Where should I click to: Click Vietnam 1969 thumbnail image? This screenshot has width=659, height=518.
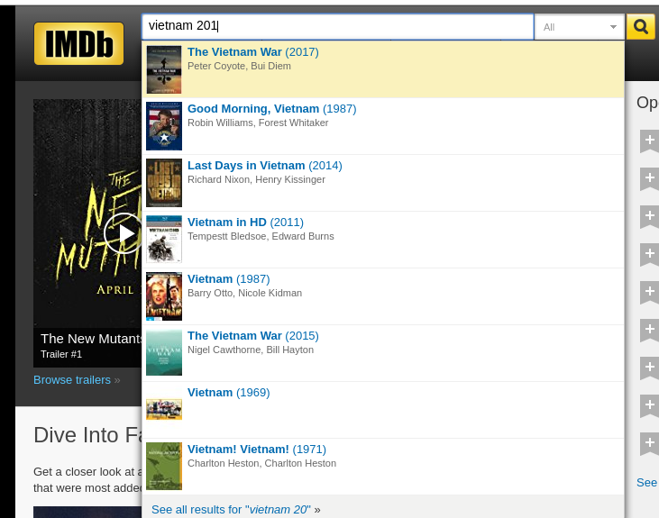164,409
